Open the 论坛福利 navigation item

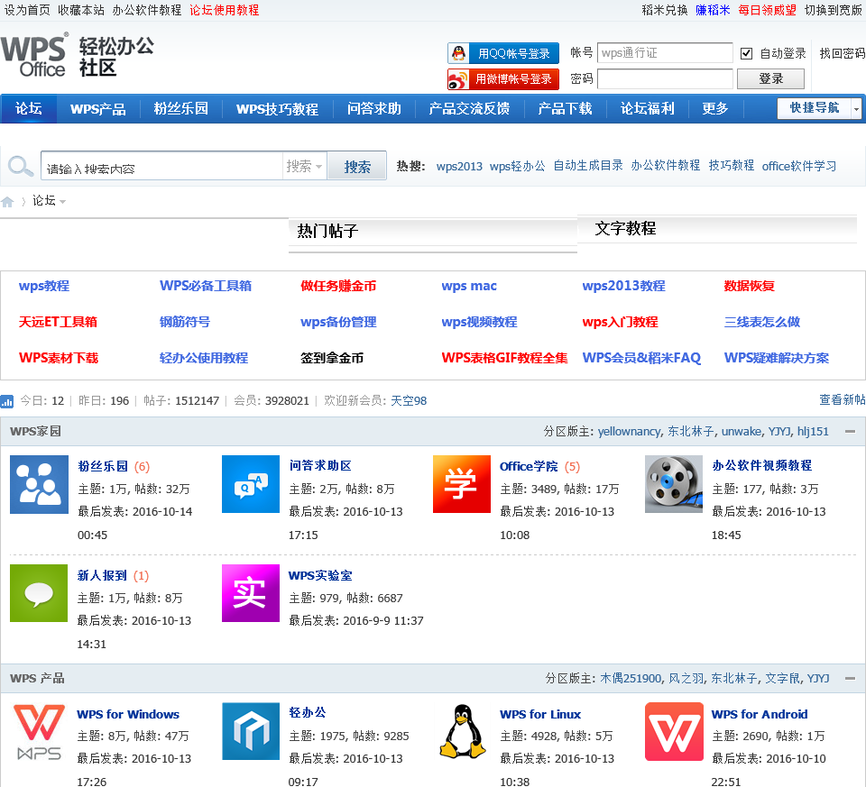(x=648, y=109)
